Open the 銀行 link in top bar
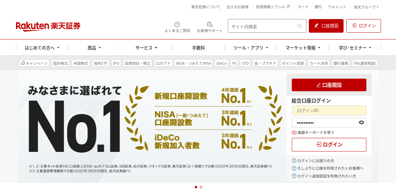 318,7
